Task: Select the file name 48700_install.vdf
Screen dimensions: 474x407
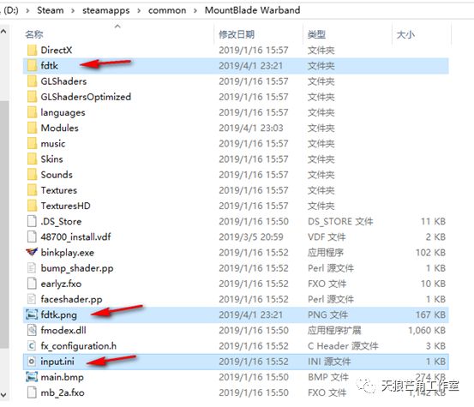Action: pos(75,236)
